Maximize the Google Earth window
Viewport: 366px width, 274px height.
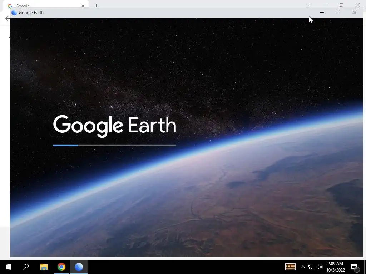click(x=338, y=12)
